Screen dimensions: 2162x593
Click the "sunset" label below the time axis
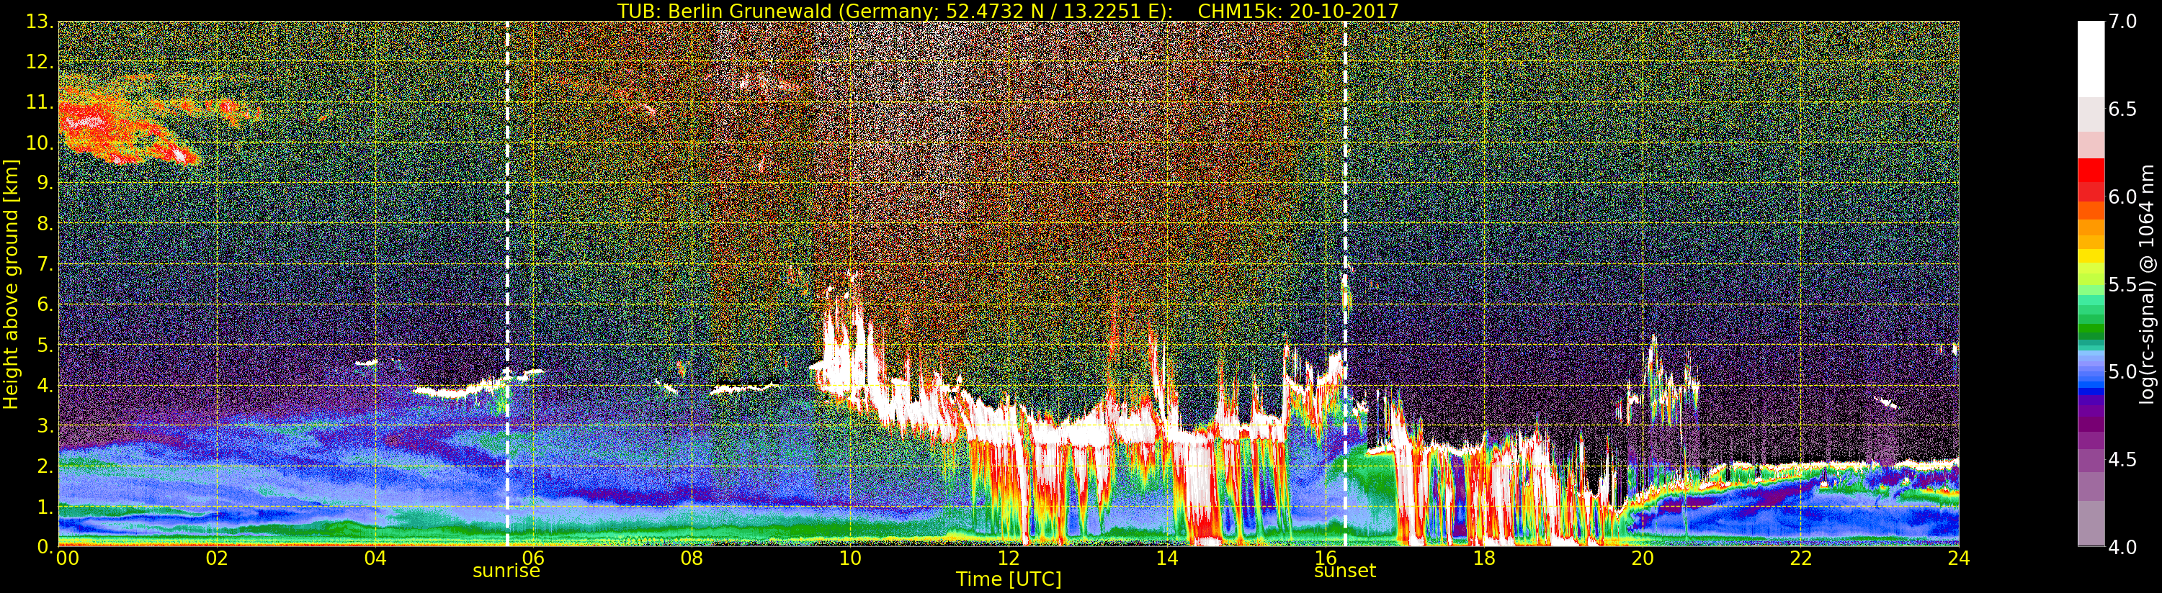(1344, 571)
